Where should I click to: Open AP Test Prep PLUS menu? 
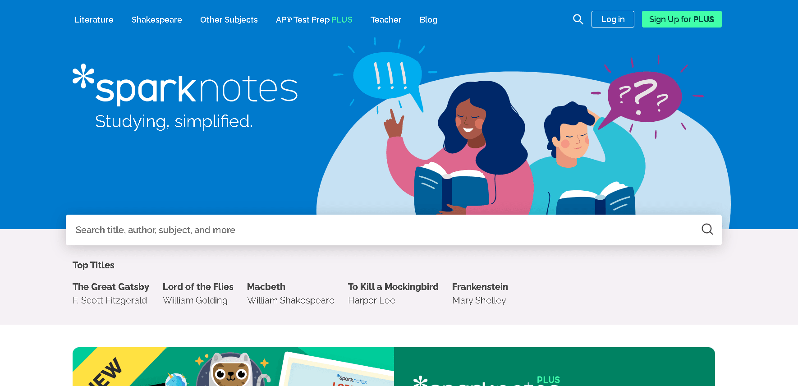[314, 20]
